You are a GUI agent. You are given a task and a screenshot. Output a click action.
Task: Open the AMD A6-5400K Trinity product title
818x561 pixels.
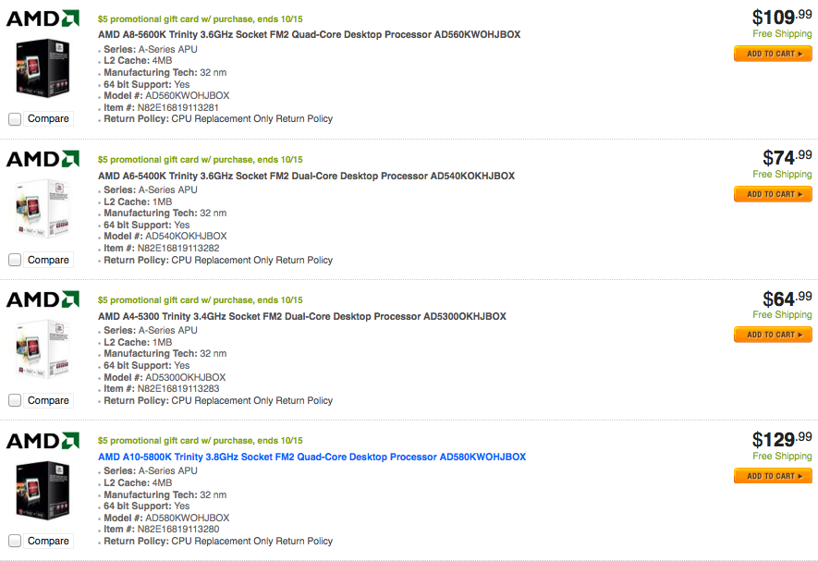click(306, 176)
